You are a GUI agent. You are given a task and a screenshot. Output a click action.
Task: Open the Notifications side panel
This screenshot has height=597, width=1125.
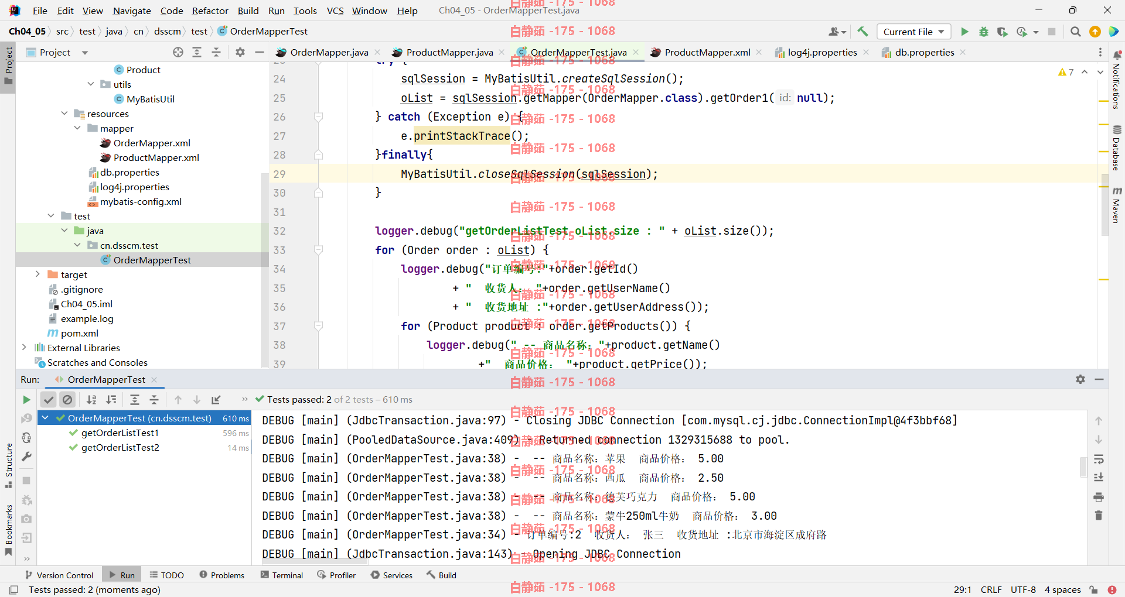pyautogui.click(x=1117, y=80)
